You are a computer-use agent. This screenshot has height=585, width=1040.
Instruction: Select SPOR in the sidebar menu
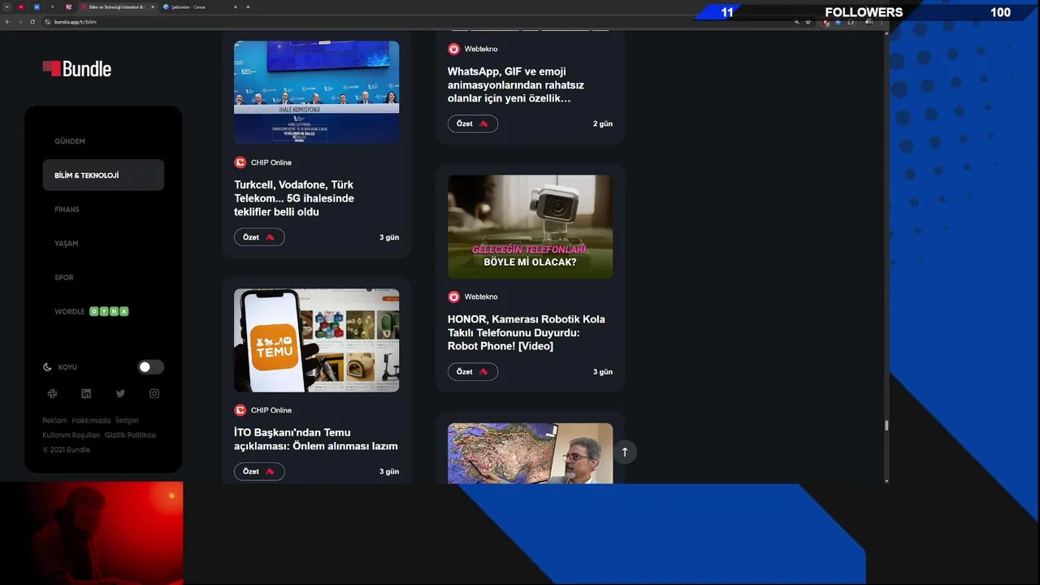[x=64, y=278]
